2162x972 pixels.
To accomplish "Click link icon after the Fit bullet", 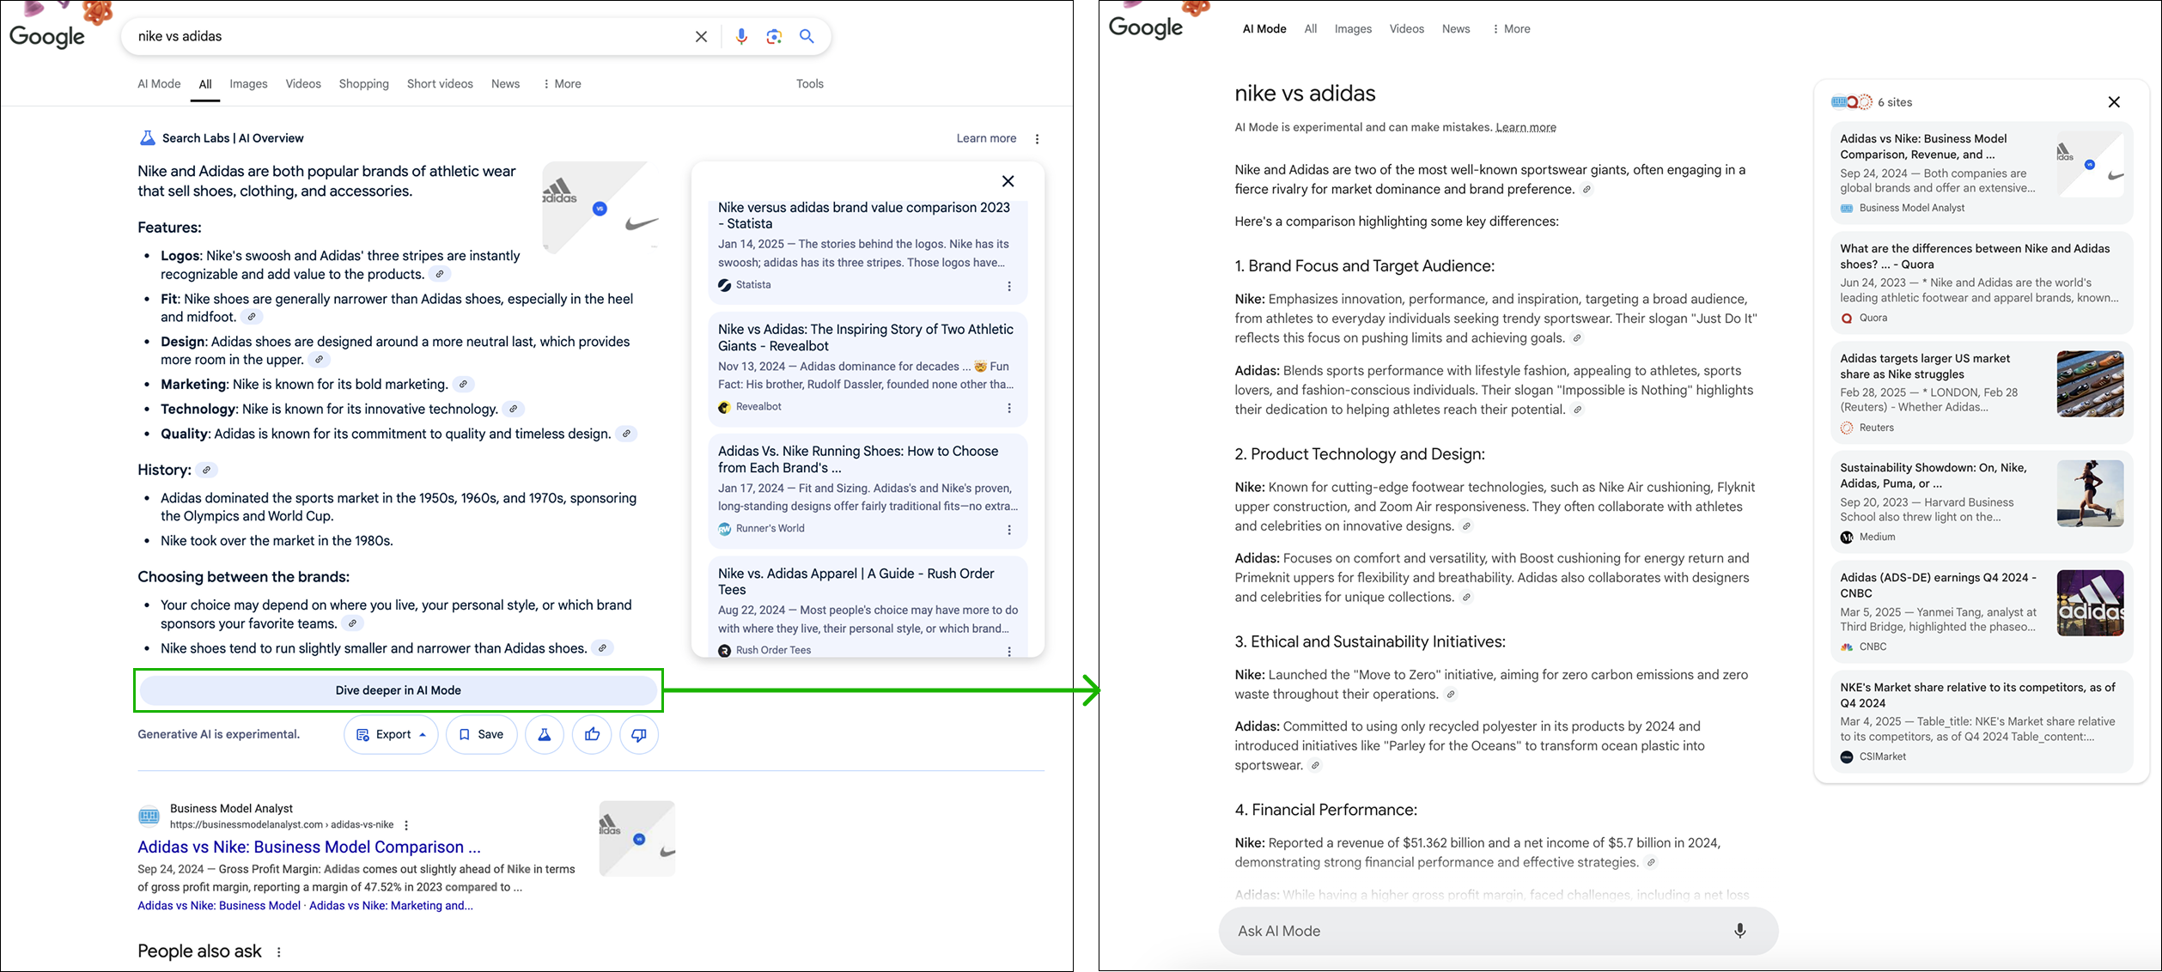I will click(252, 317).
